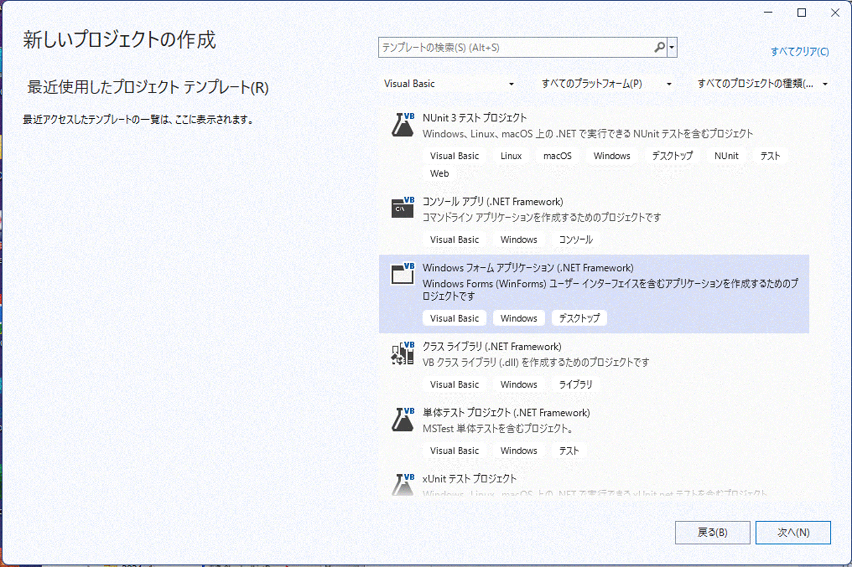Select the コンソール アプリ (.NET Framework) template title
Image resolution: width=852 pixels, height=567 pixels.
pyautogui.click(x=493, y=201)
